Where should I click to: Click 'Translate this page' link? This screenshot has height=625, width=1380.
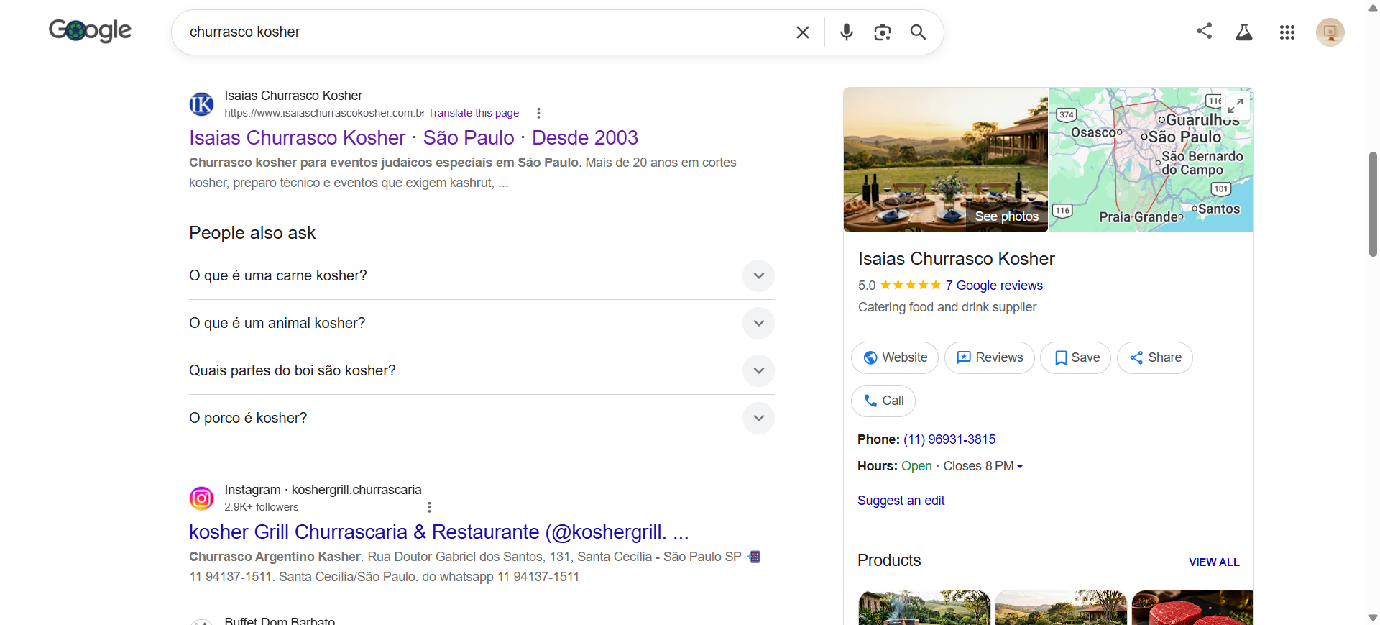(x=474, y=113)
